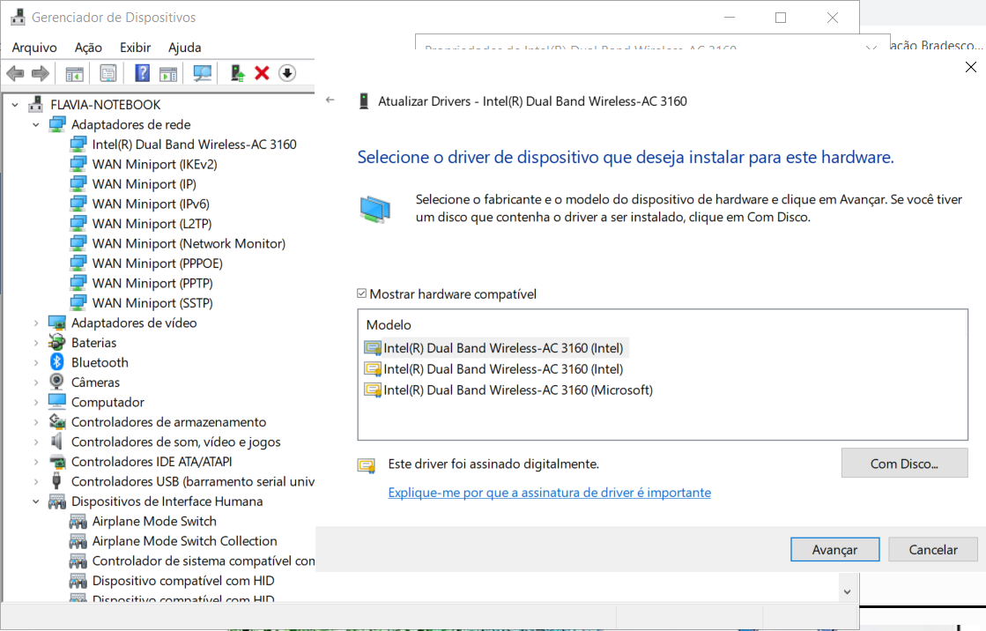The height and width of the screenshot is (631, 986).
Task: Expand the Bluetooth branch
Action: tap(36, 362)
